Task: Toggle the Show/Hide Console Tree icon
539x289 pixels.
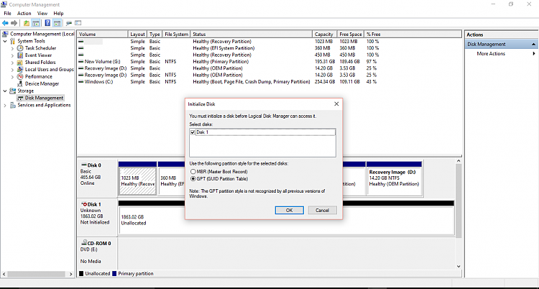Action: pos(35,23)
